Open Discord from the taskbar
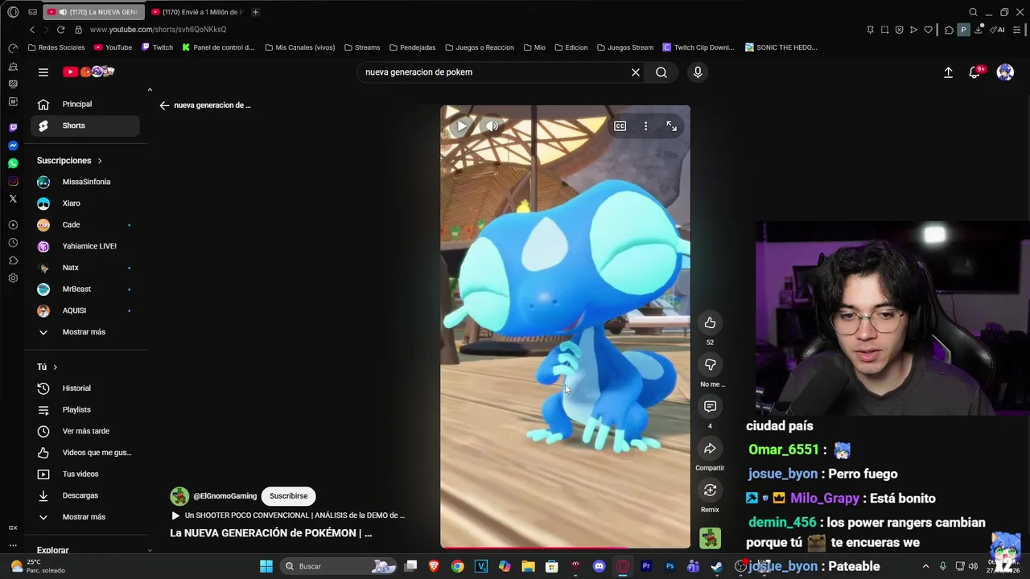Screen dimensions: 1030x579 [599, 566]
